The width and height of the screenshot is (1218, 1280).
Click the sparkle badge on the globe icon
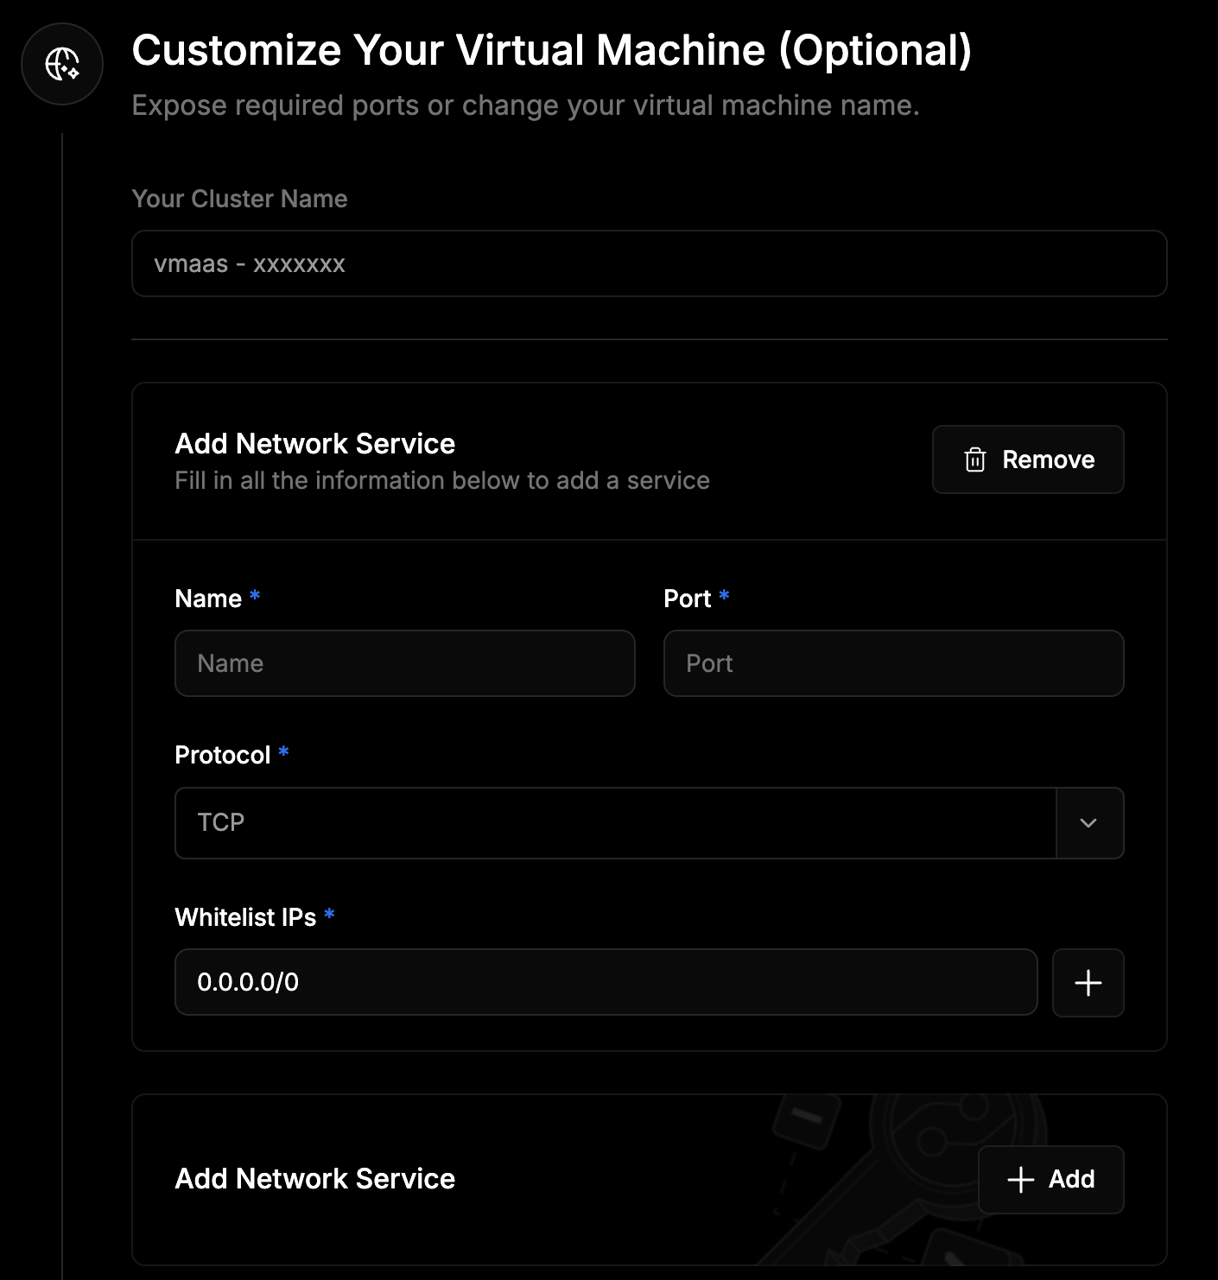(x=72, y=74)
